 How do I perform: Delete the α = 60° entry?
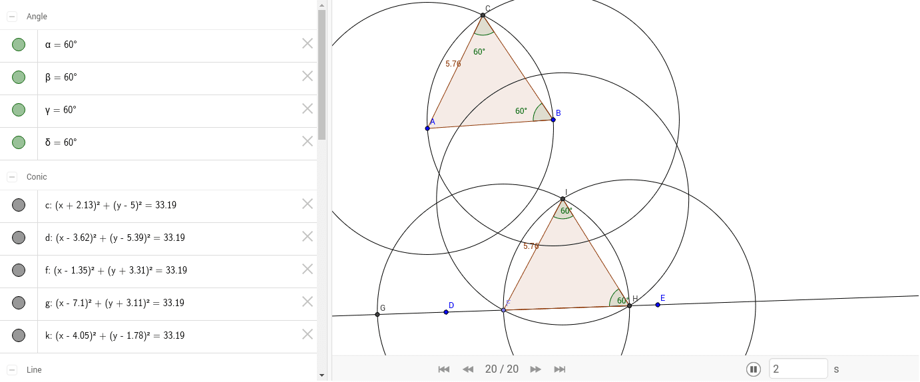coord(308,43)
